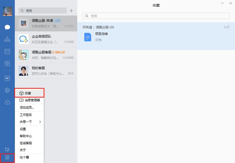The width and height of the screenshot is (235, 163).
Task: Open 设置 from the menu
Action: pos(23,129)
